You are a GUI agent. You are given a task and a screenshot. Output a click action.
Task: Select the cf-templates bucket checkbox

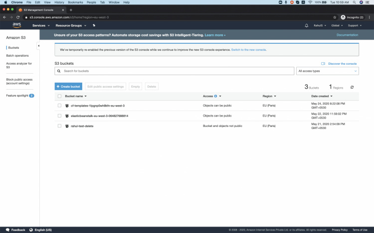[x=59, y=106]
